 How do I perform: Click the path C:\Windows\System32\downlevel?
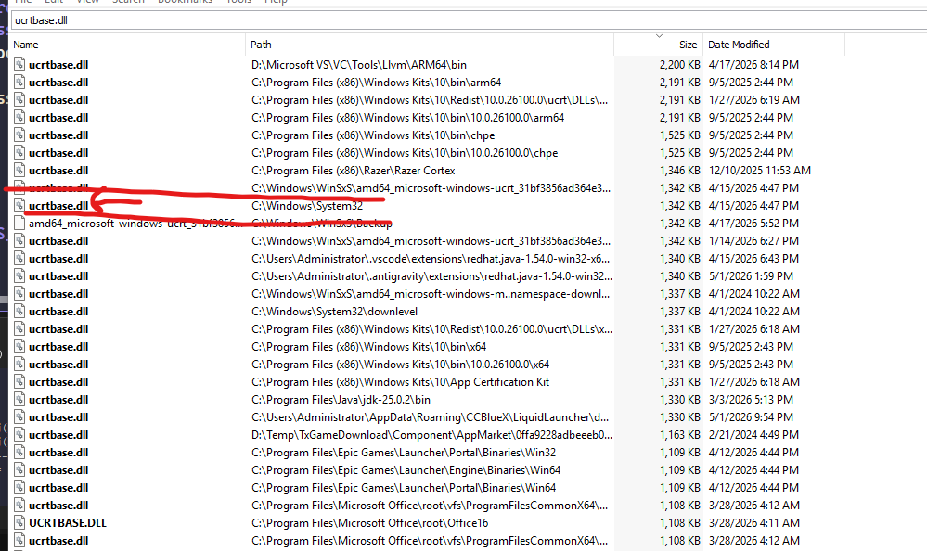334,311
